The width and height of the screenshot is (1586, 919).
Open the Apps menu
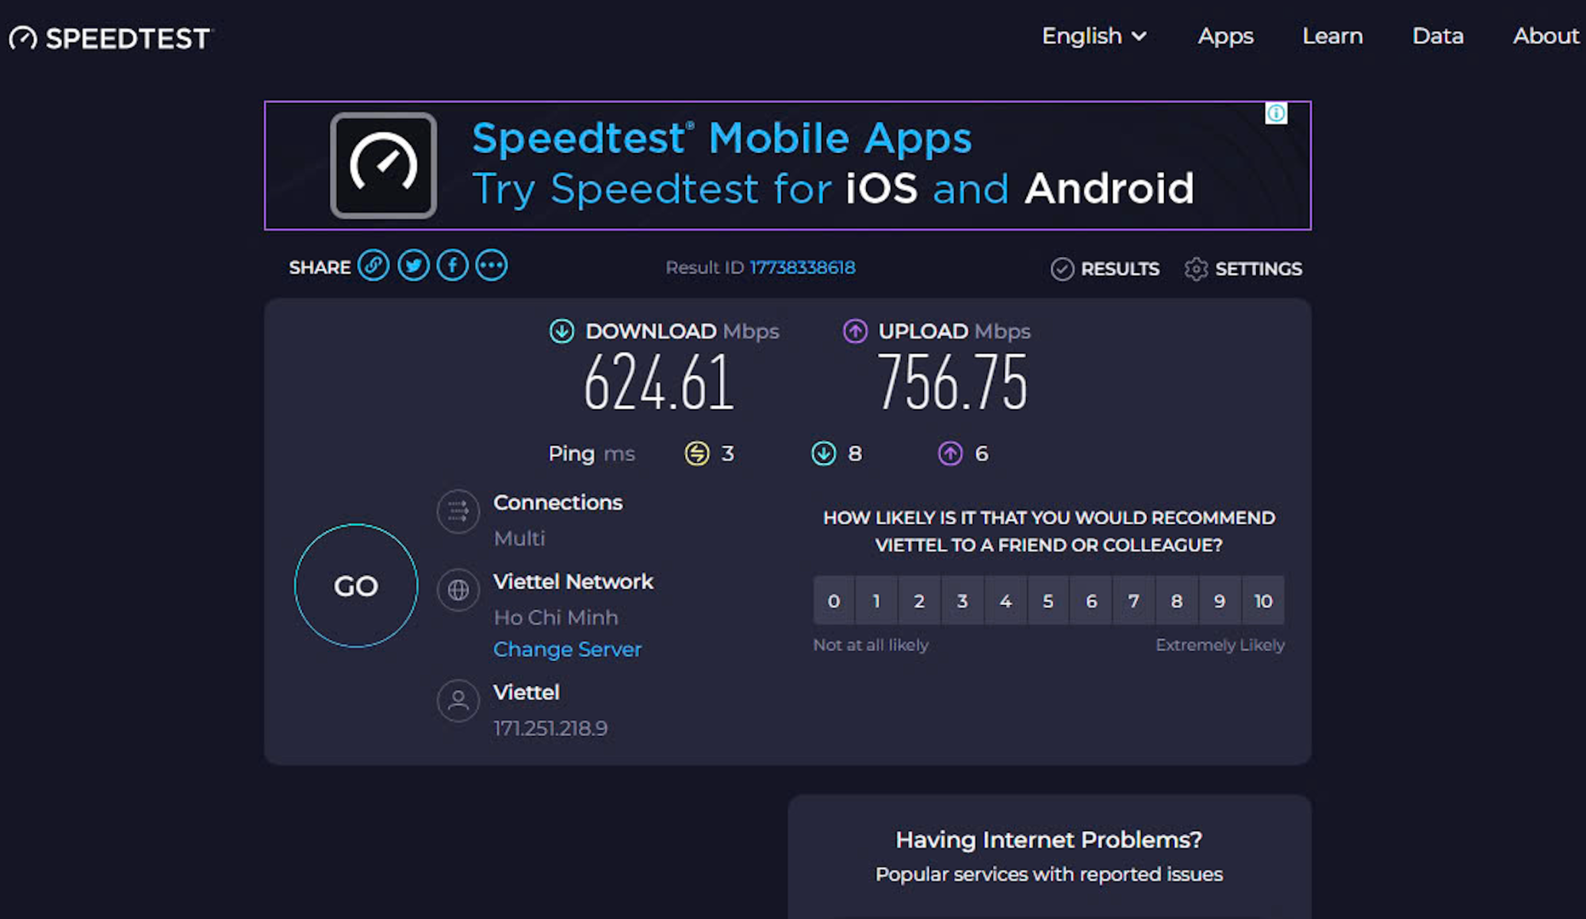pos(1225,36)
